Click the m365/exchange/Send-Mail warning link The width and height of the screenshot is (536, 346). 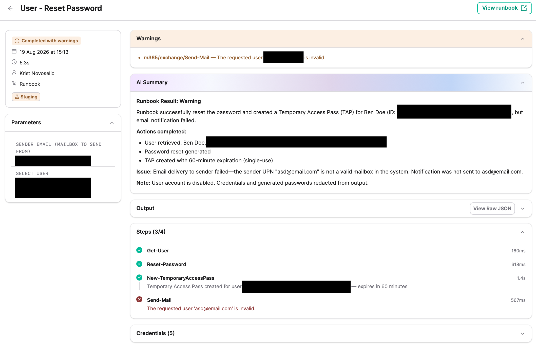[x=177, y=58]
